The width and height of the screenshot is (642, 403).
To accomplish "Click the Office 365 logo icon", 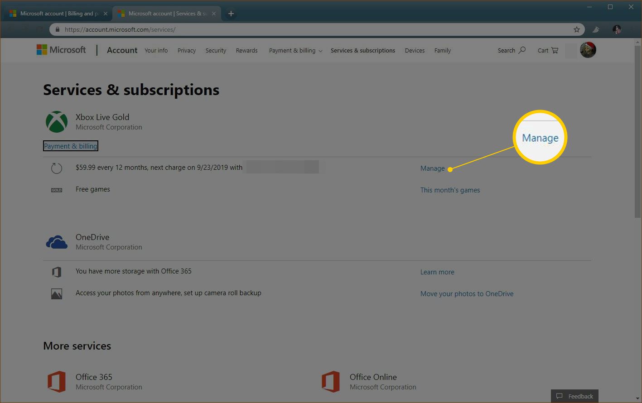I will coord(57,382).
